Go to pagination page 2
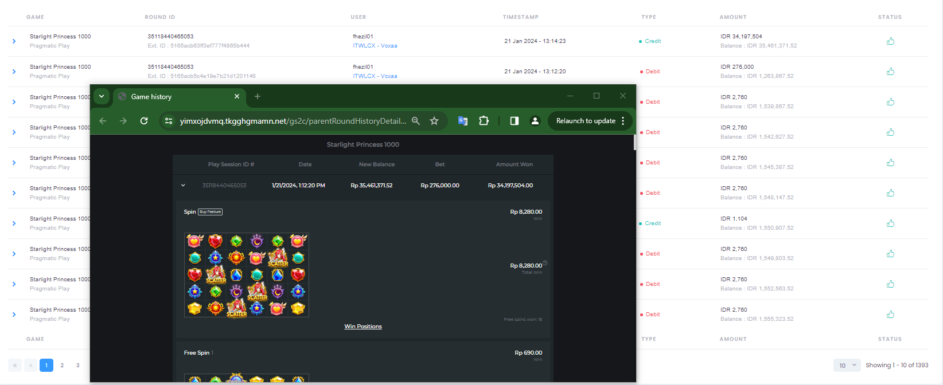This screenshot has width=943, height=385. (x=62, y=365)
